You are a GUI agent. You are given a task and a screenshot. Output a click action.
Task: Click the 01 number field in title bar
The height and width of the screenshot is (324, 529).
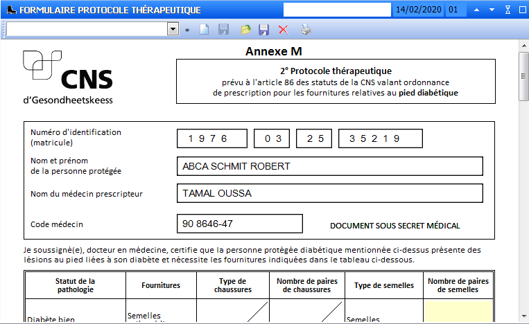pyautogui.click(x=456, y=10)
